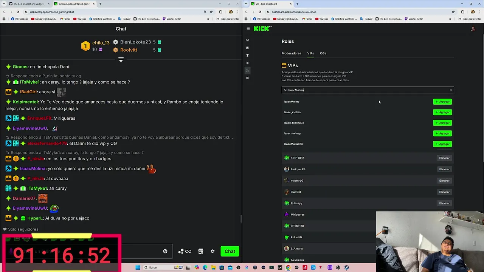
Task: Select PoLloLiN in the VIP list
Action: pyautogui.click(x=296, y=237)
